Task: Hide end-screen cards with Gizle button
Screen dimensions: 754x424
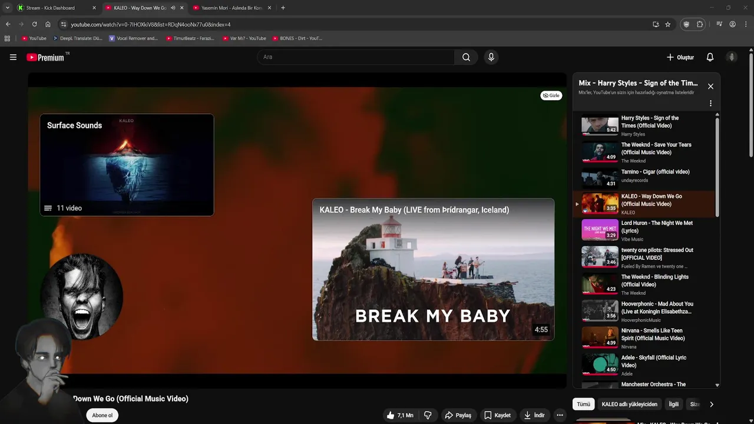Action: point(551,95)
